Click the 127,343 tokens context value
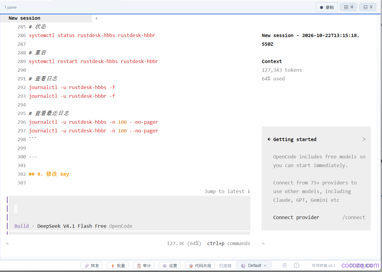 [x=282, y=70]
